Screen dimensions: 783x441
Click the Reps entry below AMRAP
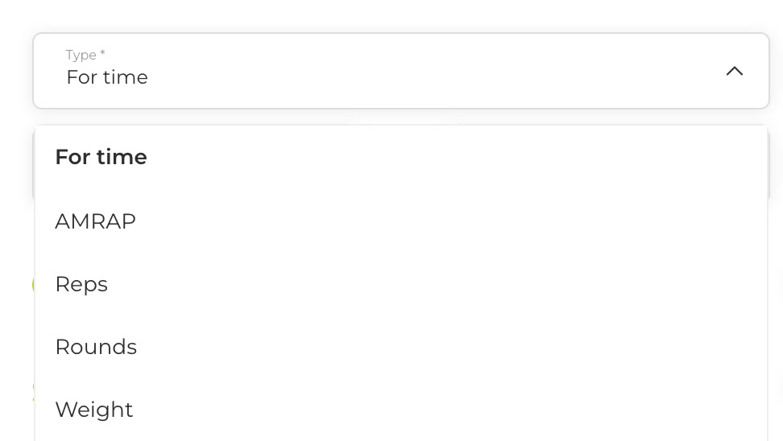(81, 284)
